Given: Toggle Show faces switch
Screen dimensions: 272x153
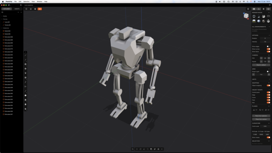Looking at the screenshot, I should click(268, 51).
